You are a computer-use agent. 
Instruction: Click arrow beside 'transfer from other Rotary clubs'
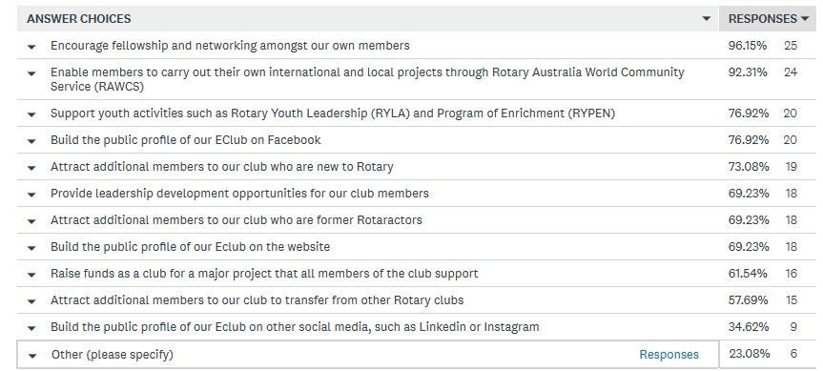point(31,301)
